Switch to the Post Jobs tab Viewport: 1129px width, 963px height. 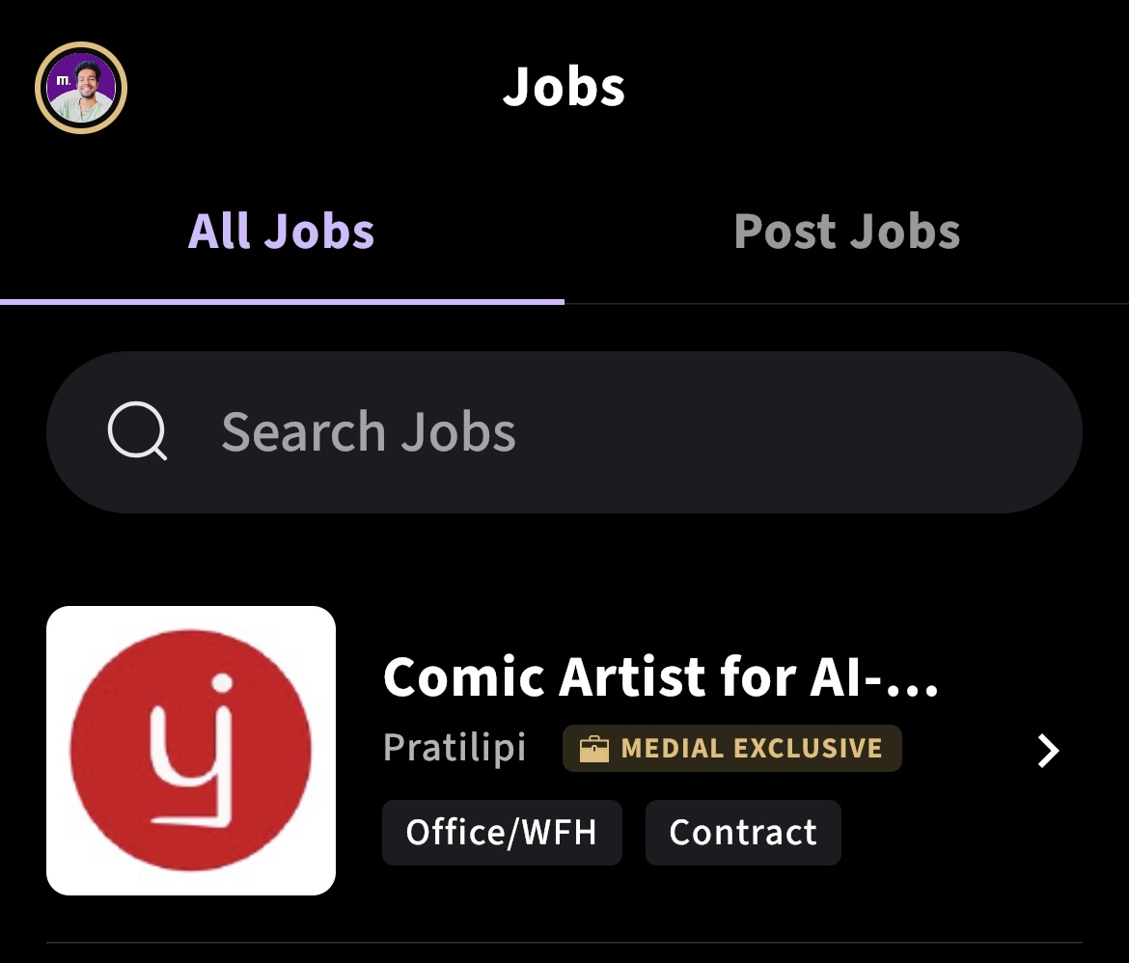click(846, 232)
